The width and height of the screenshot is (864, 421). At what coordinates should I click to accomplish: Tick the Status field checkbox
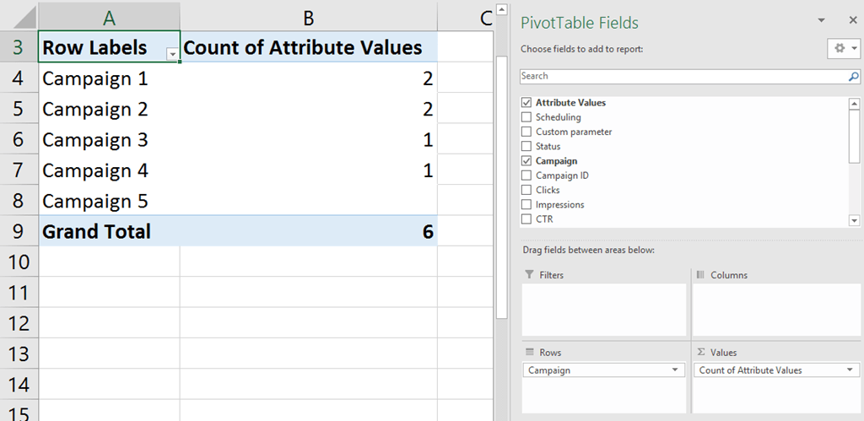click(x=527, y=147)
